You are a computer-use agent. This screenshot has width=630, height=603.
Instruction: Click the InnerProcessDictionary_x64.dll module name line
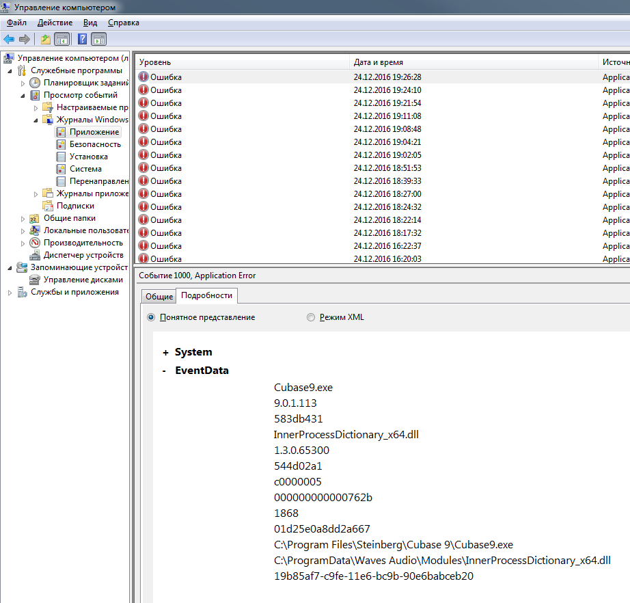346,435
